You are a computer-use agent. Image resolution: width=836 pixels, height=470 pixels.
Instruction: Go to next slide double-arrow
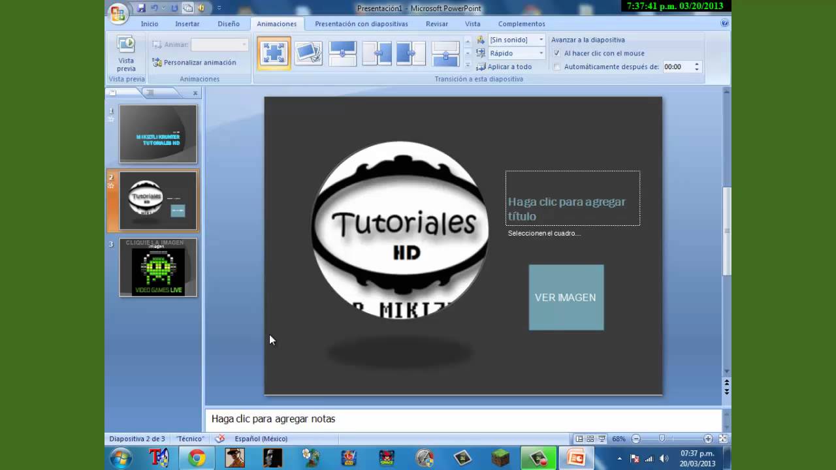726,391
